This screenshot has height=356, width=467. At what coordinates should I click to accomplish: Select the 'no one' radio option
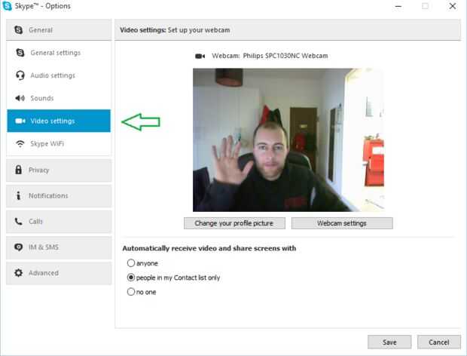click(131, 292)
